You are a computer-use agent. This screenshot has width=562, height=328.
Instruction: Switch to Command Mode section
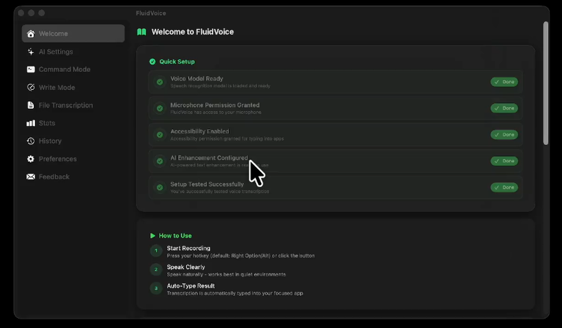click(65, 70)
